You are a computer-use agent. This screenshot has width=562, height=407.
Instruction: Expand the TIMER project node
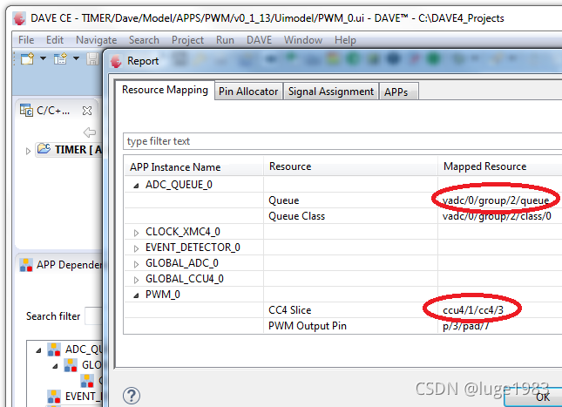point(28,151)
